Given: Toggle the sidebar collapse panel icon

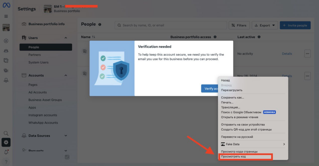Looking at the screenshot, I should point(67,157).
